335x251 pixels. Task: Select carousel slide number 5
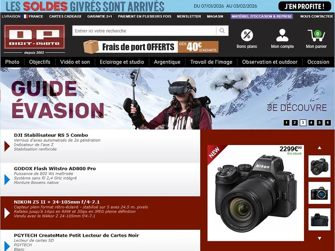tap(320, 123)
